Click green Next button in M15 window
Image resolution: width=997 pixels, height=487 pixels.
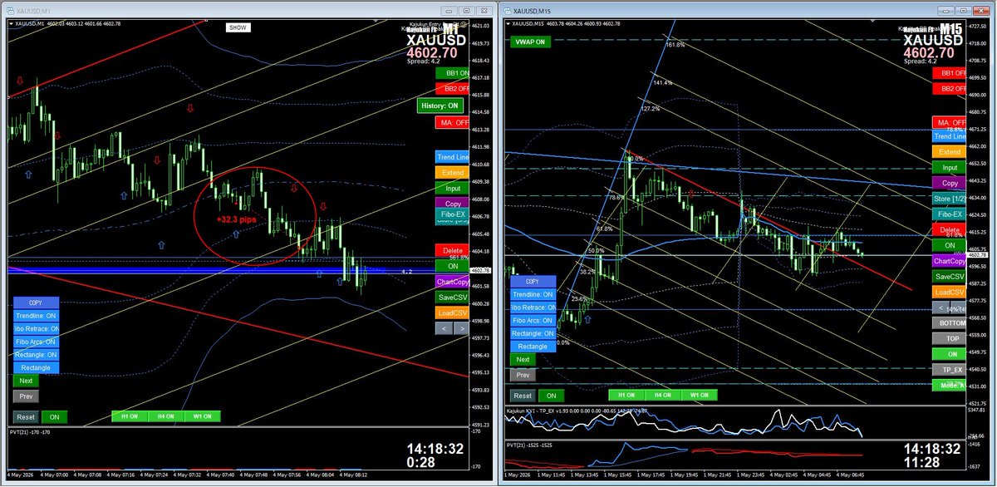click(522, 360)
